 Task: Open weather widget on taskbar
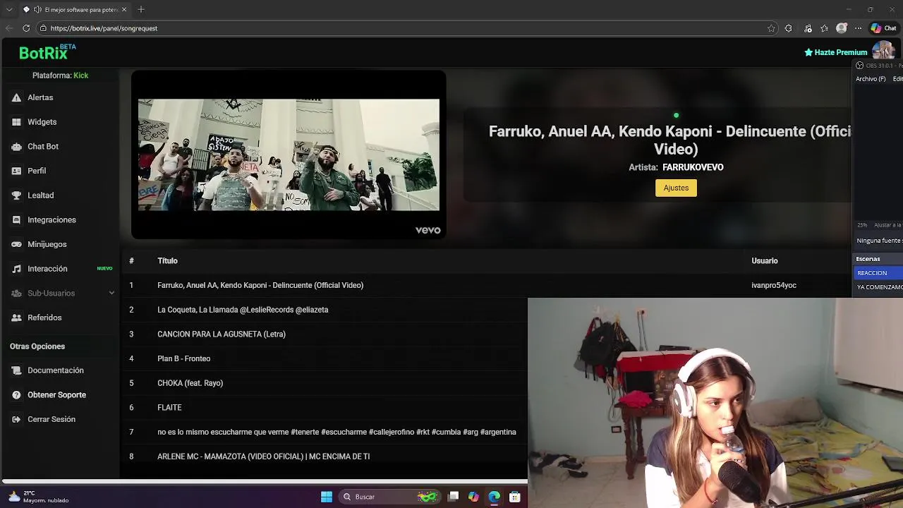(x=37, y=497)
